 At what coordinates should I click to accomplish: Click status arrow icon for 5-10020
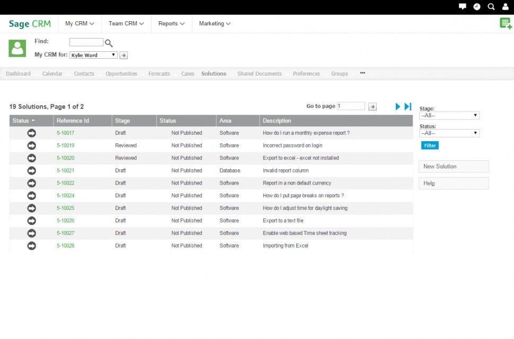[x=31, y=158]
